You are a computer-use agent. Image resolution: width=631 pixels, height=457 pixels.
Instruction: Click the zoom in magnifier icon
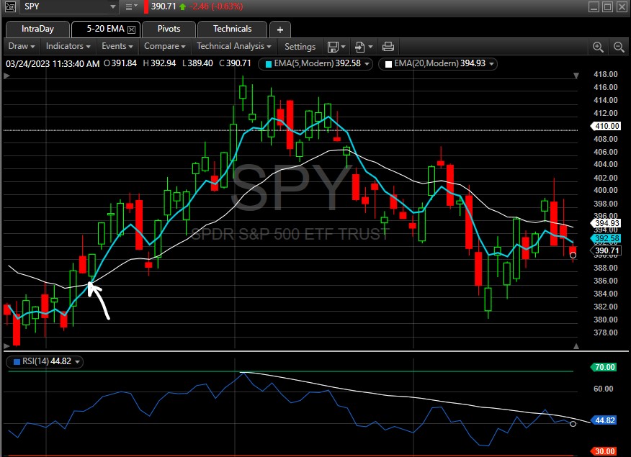point(598,47)
